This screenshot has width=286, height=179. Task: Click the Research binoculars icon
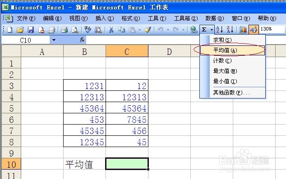[x=98, y=30]
